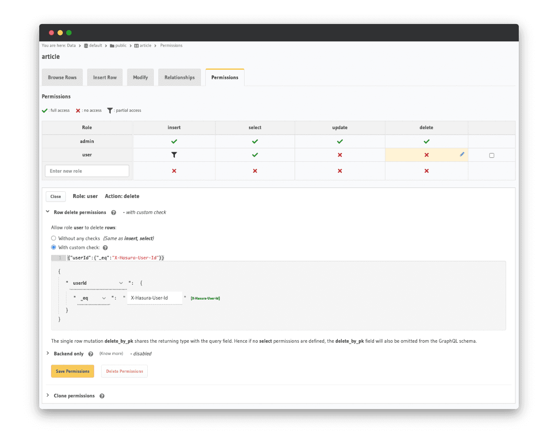
Task: Click the Enter new role input field
Action: coord(87,171)
